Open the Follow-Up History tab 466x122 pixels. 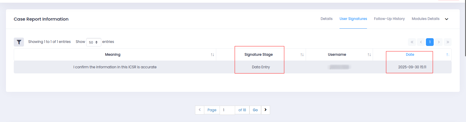tap(389, 19)
